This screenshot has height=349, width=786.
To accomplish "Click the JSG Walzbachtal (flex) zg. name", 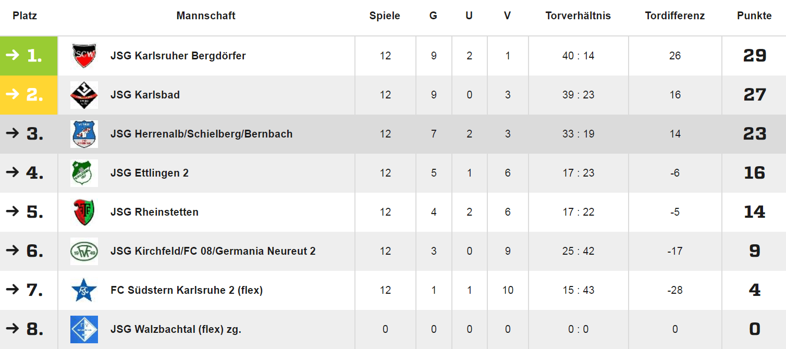I will (176, 329).
